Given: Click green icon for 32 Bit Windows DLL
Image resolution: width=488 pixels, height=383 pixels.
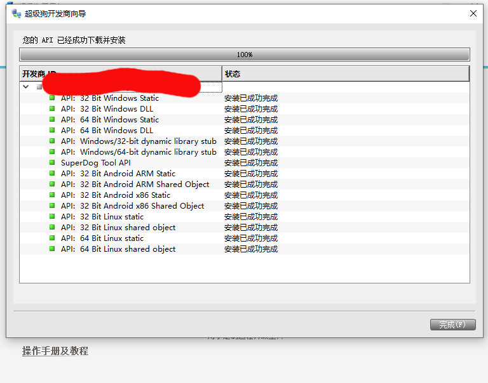Looking at the screenshot, I should coord(52,108).
